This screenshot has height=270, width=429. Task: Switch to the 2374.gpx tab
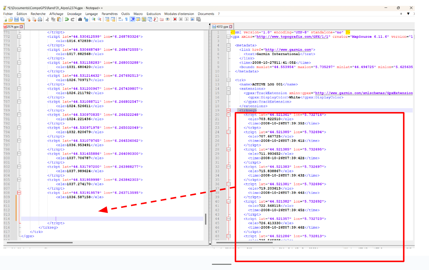point(13,27)
